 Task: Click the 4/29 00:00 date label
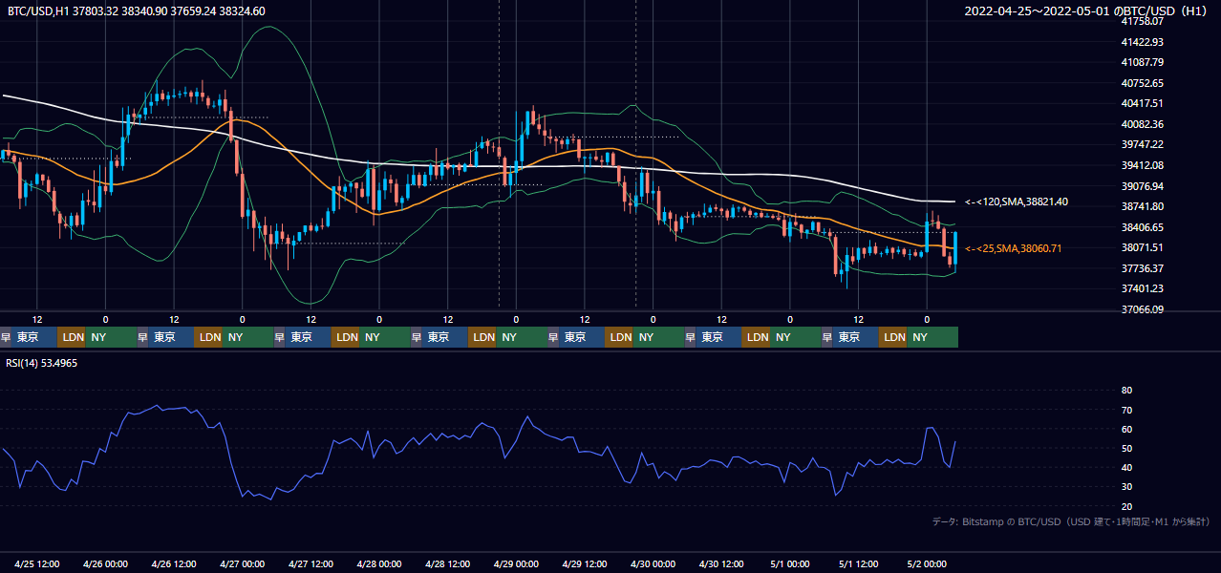click(517, 563)
